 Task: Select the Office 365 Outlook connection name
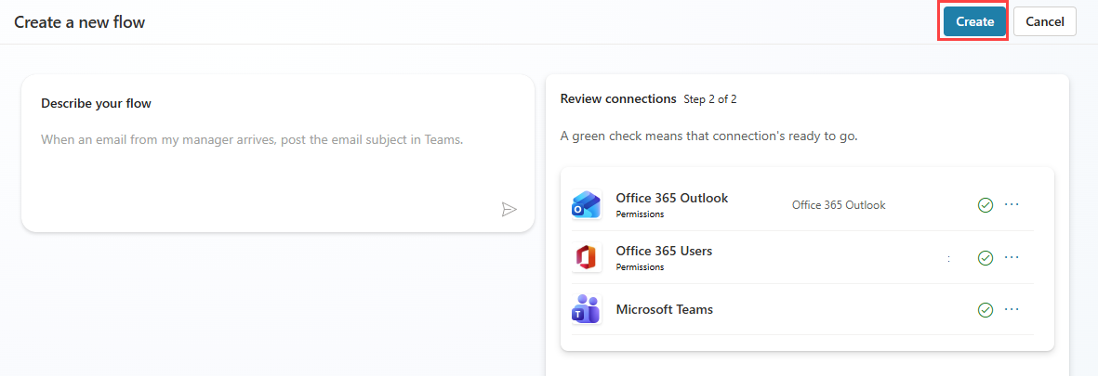tap(672, 198)
